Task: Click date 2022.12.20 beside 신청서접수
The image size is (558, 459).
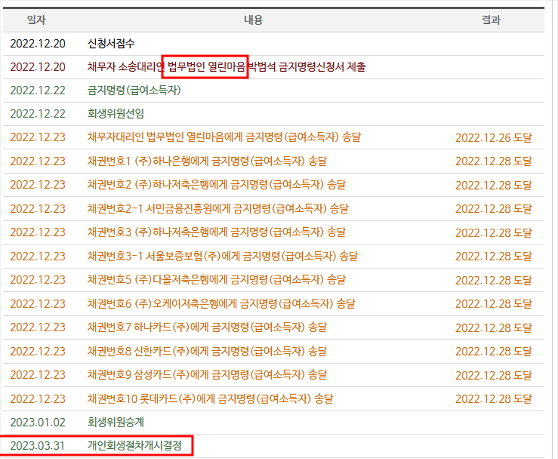Action: pos(38,43)
